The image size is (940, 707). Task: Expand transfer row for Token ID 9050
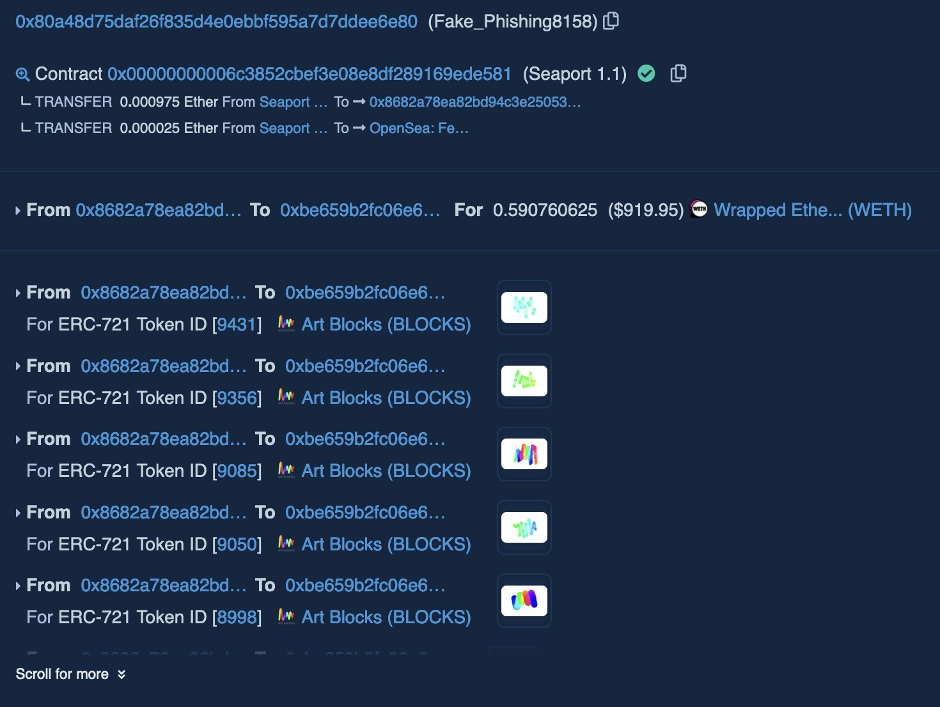(18, 513)
